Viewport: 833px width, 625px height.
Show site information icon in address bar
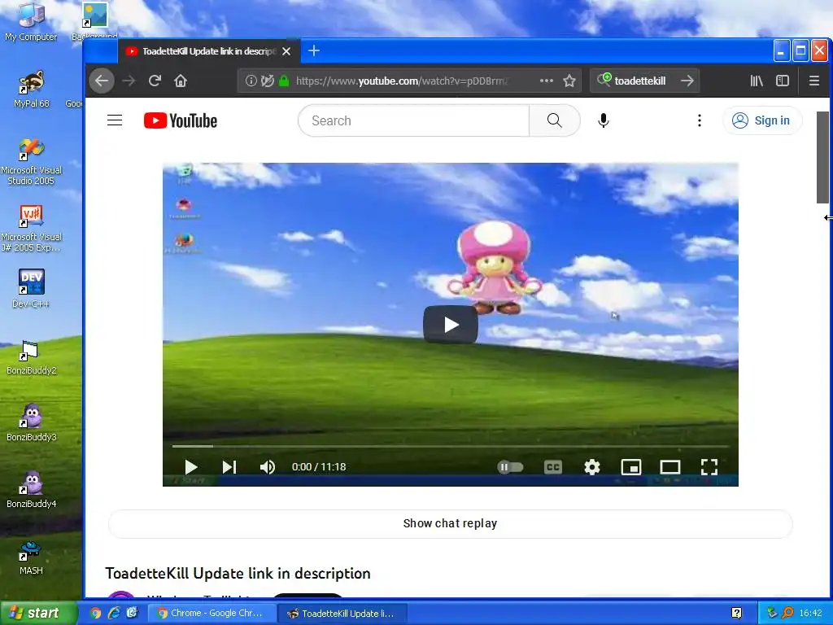coord(251,81)
